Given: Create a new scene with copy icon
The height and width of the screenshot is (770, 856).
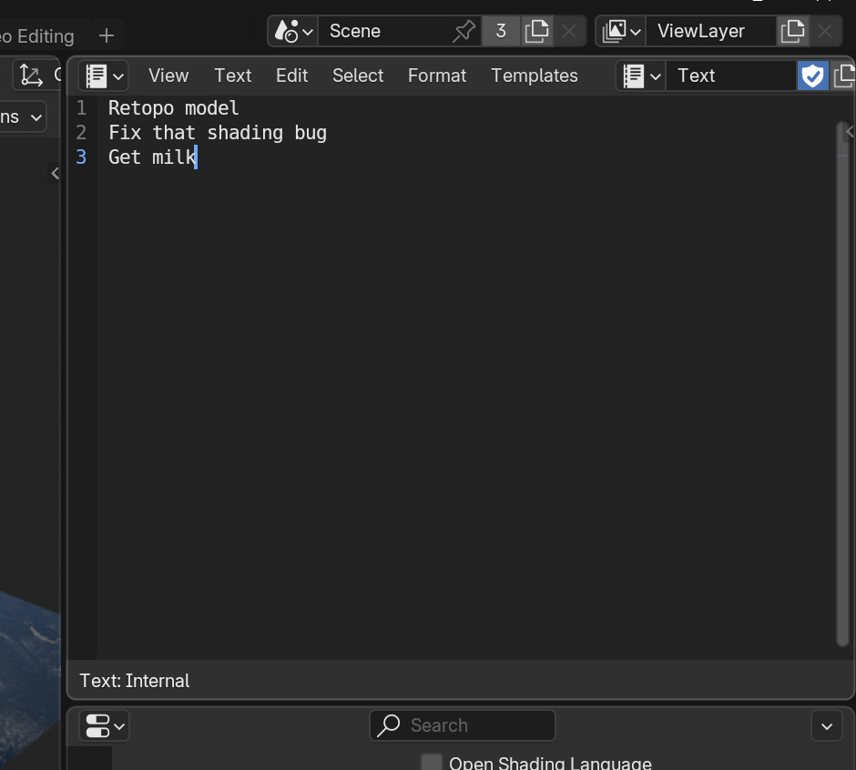Looking at the screenshot, I should click(536, 31).
